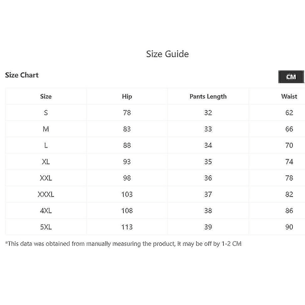This screenshot has height=305, width=305.
Task: Select the L size row label
Action: [x=46, y=145]
